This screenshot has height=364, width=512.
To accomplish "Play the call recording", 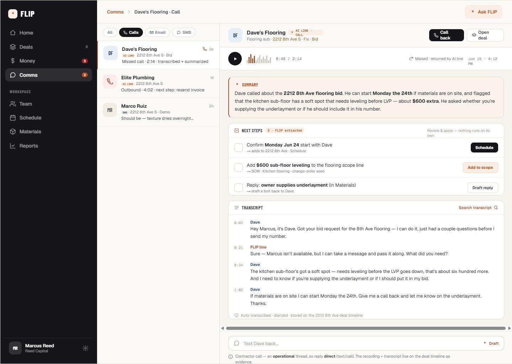I will click(x=235, y=59).
